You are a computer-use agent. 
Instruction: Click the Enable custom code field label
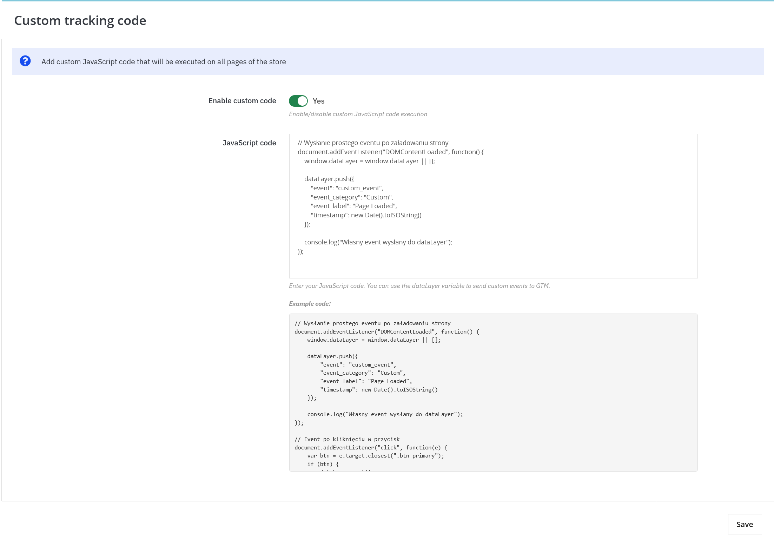pyautogui.click(x=242, y=101)
